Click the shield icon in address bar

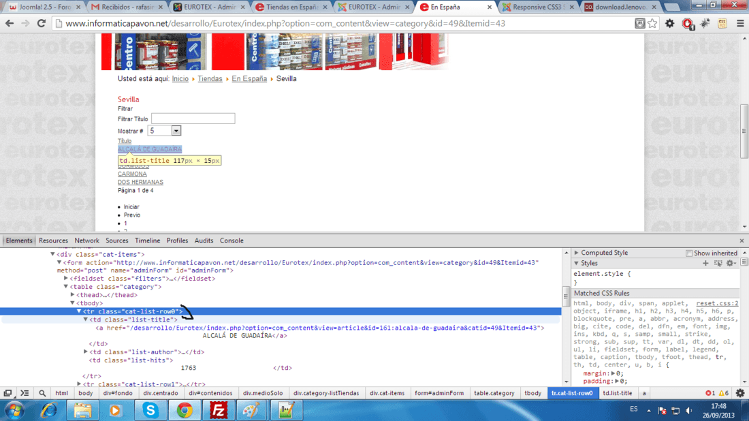tap(639, 23)
